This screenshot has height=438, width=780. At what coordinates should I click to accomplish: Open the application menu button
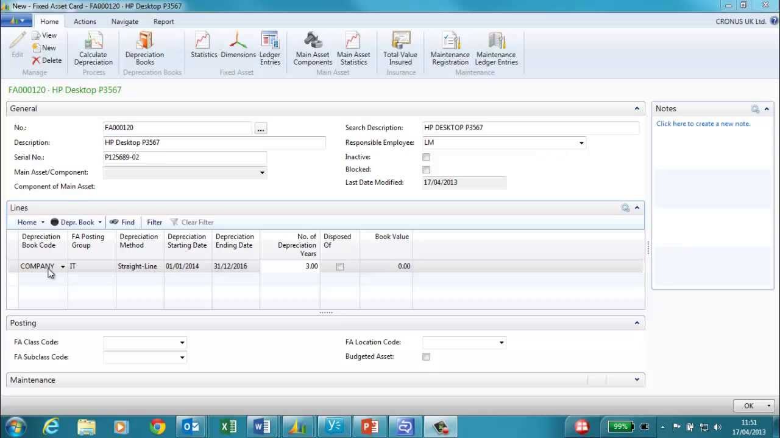(16, 21)
